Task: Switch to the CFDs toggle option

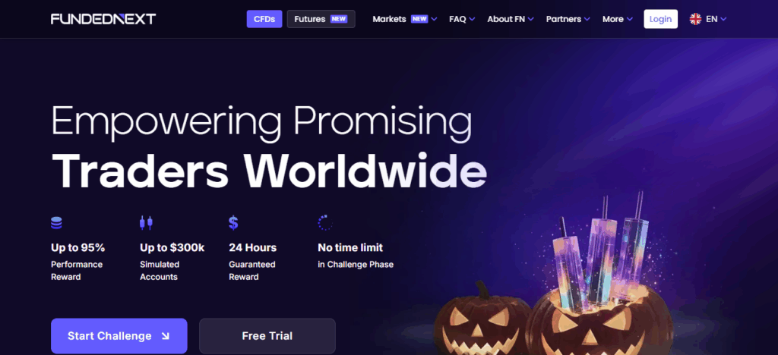Action: (x=264, y=19)
